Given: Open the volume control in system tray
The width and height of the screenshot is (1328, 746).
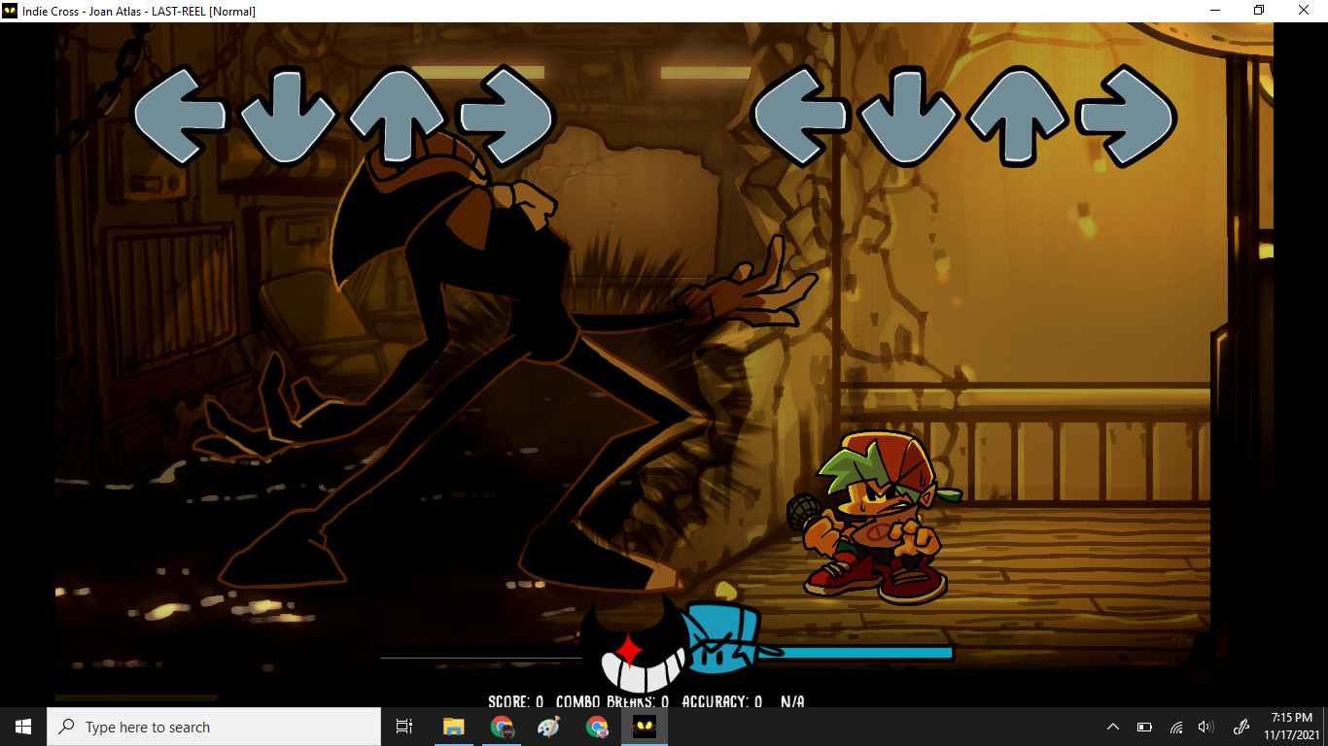Looking at the screenshot, I should (x=1206, y=727).
